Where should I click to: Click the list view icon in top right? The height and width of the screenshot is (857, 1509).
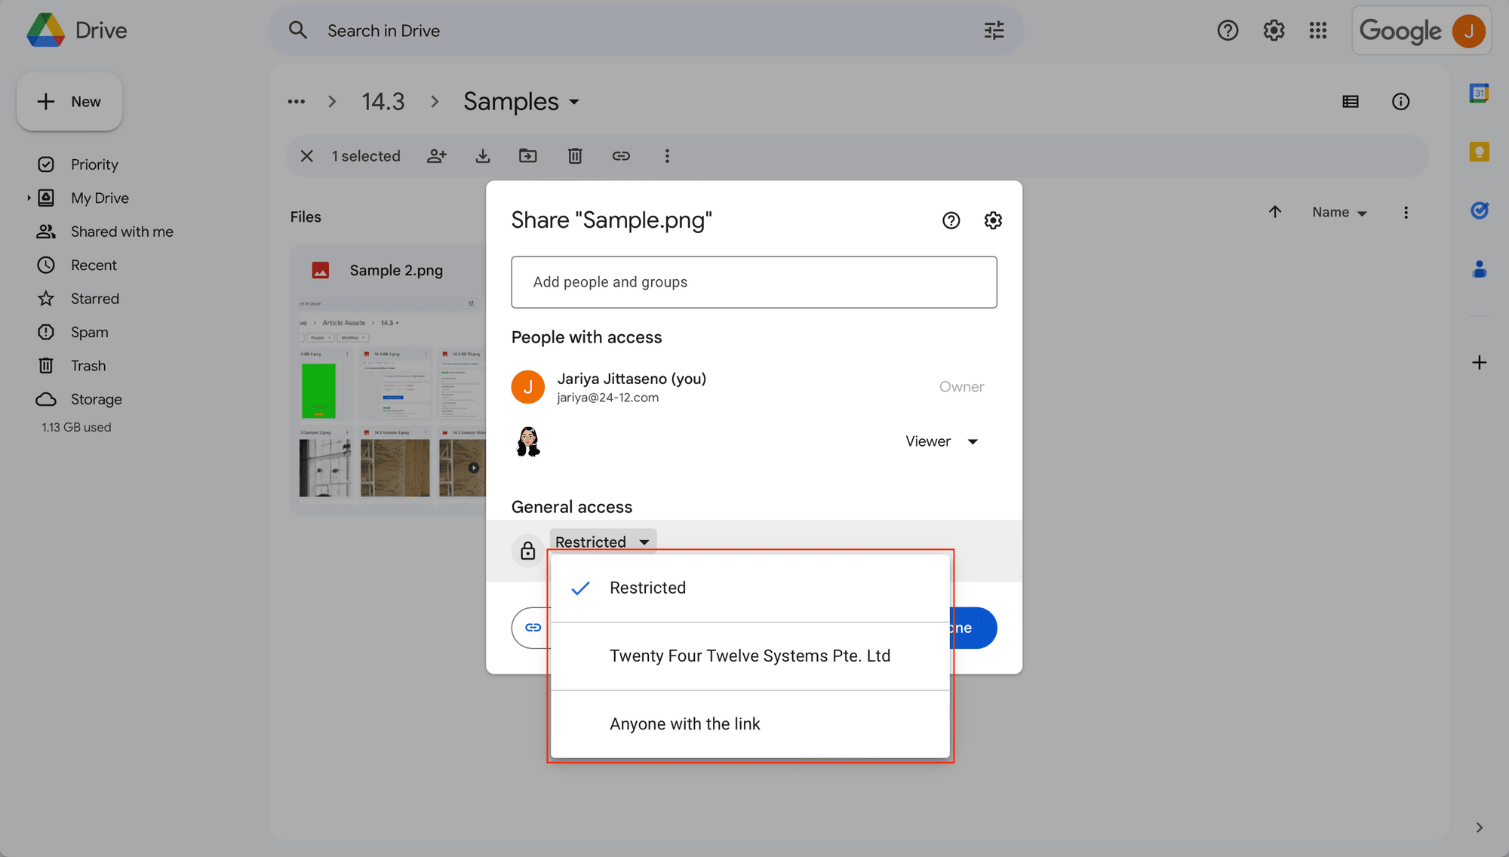coord(1351,102)
